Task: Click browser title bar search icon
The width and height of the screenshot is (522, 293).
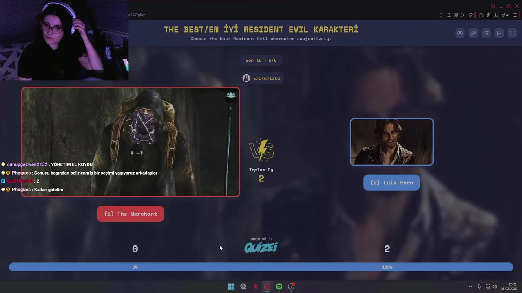Action: (x=493, y=6)
